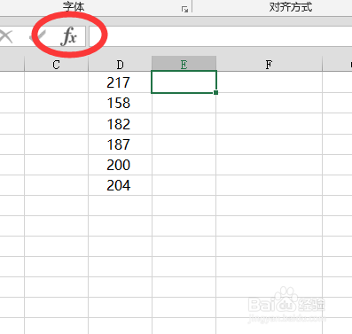352x334 pixels.
Task: Click the cell containing 182
Action: pyautogui.click(x=120, y=124)
